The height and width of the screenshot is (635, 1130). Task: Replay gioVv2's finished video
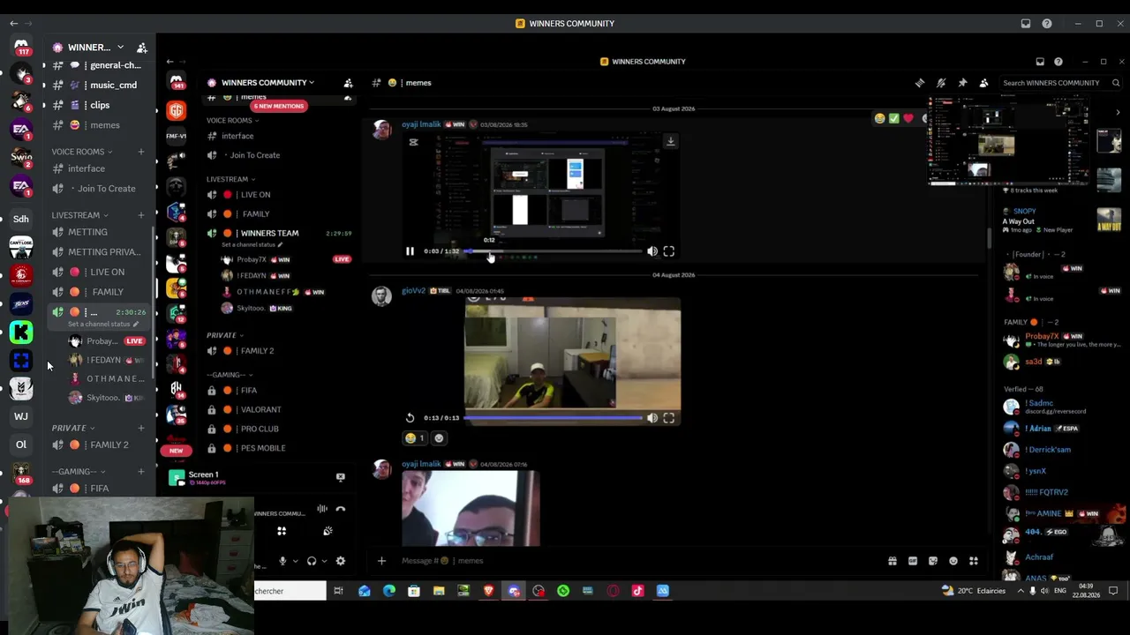click(410, 418)
